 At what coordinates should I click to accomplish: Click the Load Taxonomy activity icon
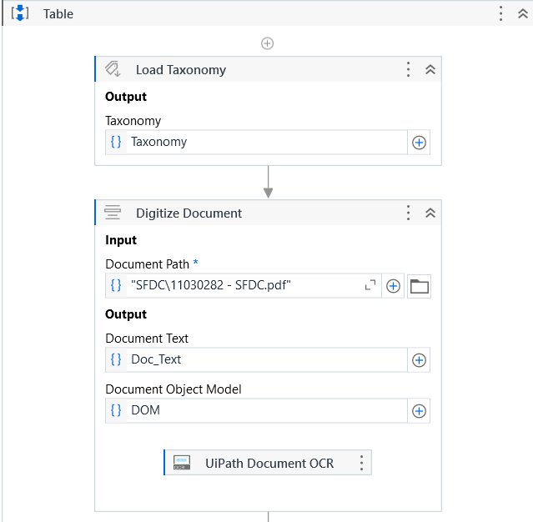pyautogui.click(x=113, y=69)
